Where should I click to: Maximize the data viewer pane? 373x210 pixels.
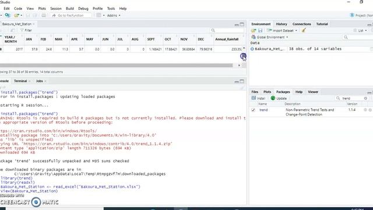242,24
